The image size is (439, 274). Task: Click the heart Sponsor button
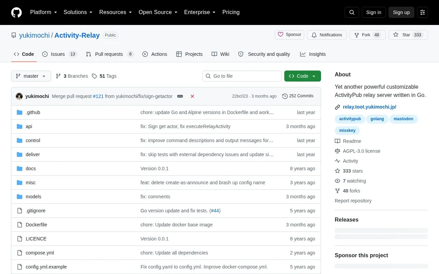pos(289,35)
